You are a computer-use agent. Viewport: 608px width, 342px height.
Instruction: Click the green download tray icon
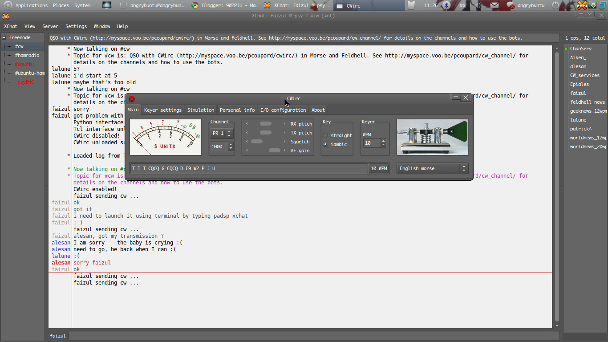pos(592,5)
